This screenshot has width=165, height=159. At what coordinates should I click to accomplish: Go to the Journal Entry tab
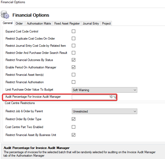[91, 24]
